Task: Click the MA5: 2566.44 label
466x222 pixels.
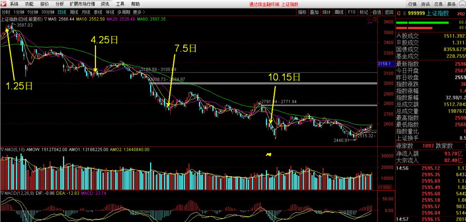Action: [61, 19]
